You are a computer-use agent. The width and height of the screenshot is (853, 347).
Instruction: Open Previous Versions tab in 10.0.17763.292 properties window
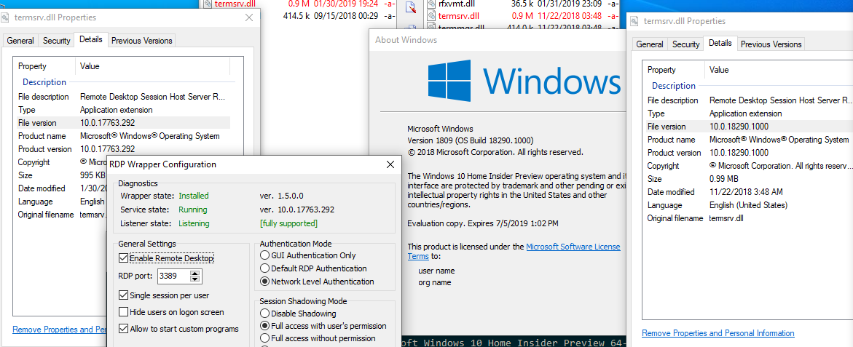coord(142,40)
